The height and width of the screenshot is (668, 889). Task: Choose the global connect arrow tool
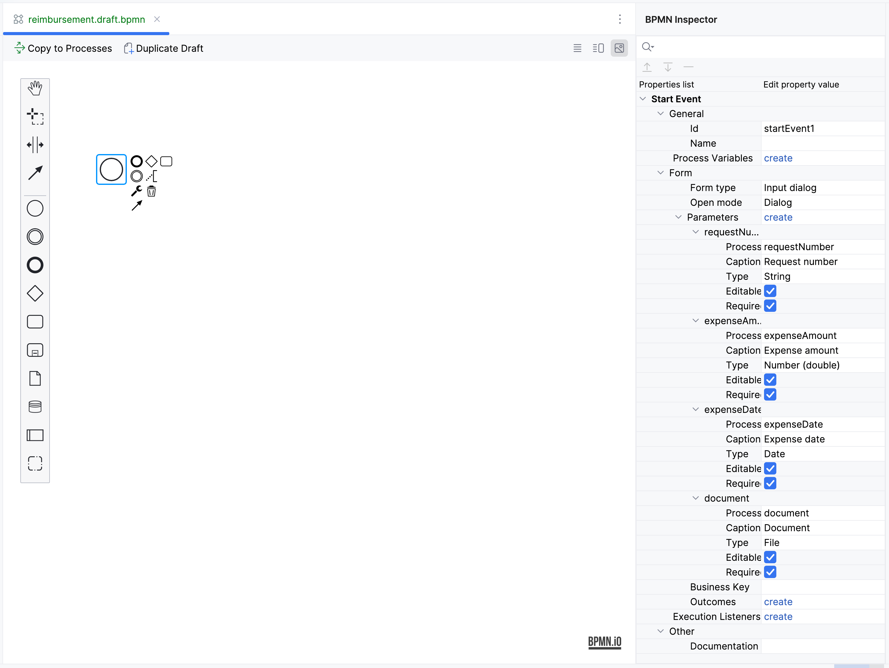pos(35,173)
